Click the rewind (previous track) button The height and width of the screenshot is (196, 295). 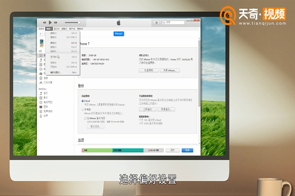44,23
